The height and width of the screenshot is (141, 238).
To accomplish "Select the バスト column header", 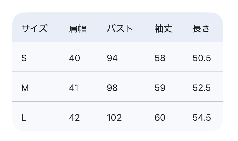I will click(x=120, y=29).
